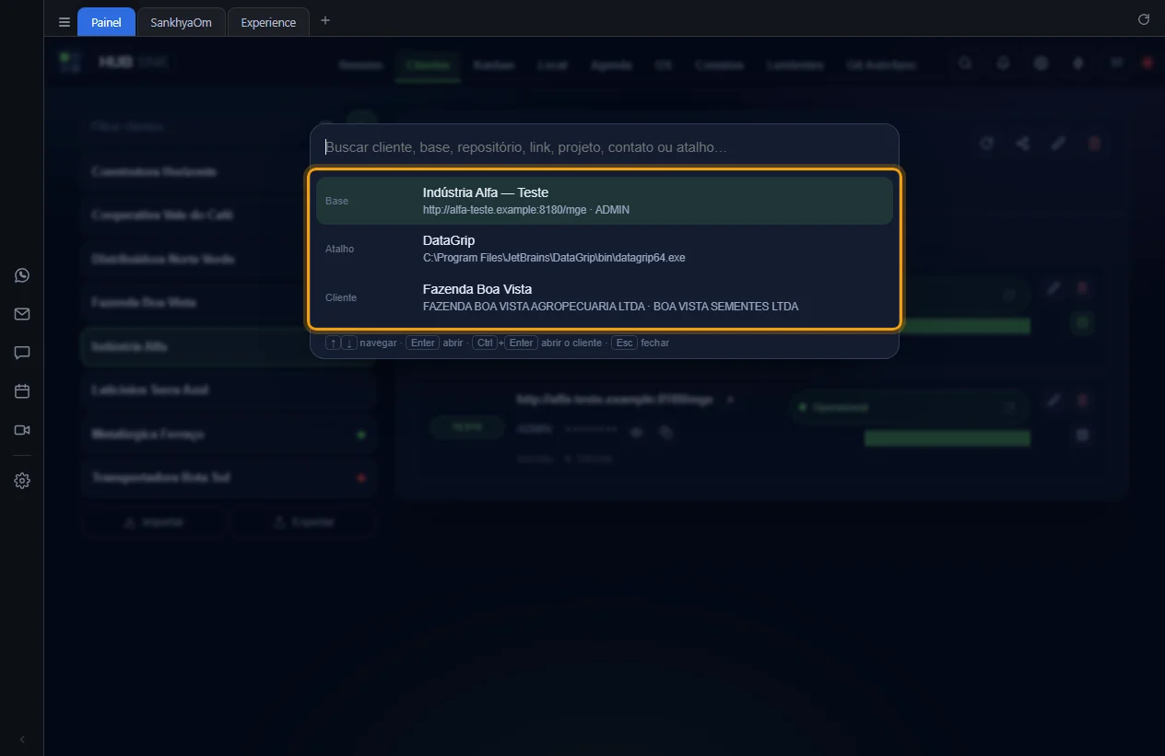Open the video camera icon in the sidebar
This screenshot has height=756, width=1165.
(22, 430)
